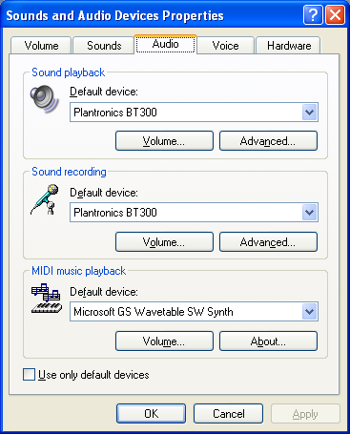Open the MIDI music playback dropdown arrow
The height and width of the screenshot is (434, 350).
coord(309,312)
